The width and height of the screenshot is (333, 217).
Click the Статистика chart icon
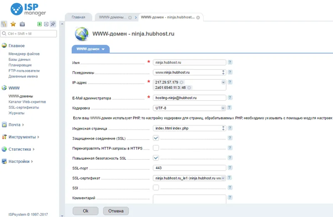4,149
